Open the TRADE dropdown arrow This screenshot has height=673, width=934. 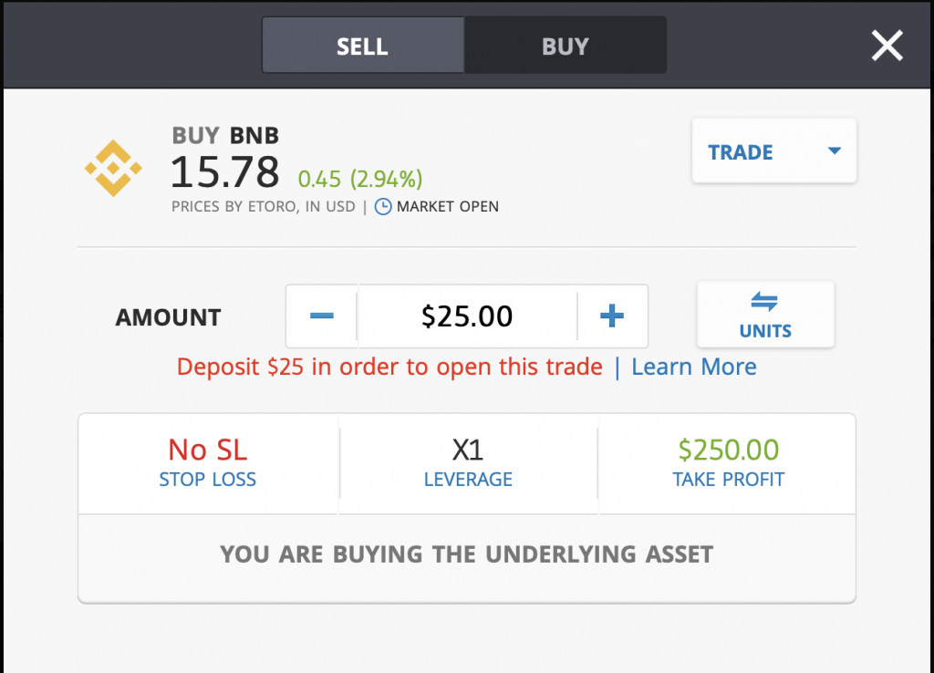pos(835,151)
